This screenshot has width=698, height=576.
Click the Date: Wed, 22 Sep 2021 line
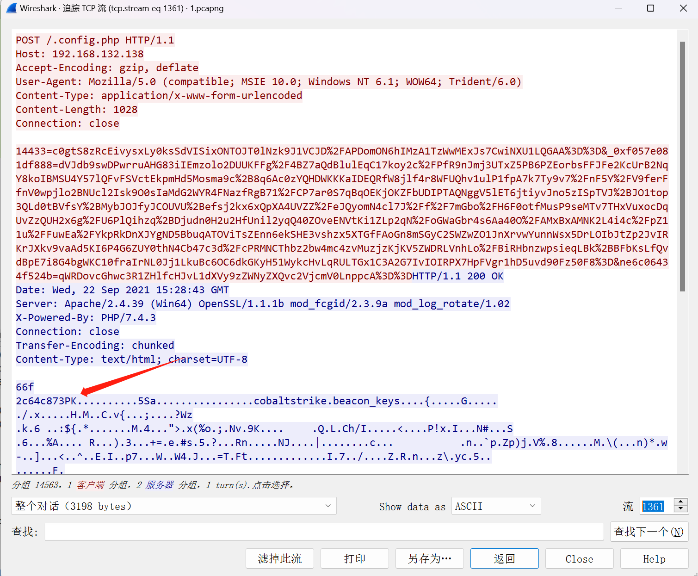122,290
